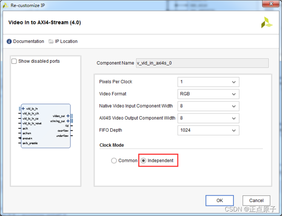This screenshot has width=282, height=216.
Task: Click the vid_io_in_reset port label
Action: pos(32,123)
